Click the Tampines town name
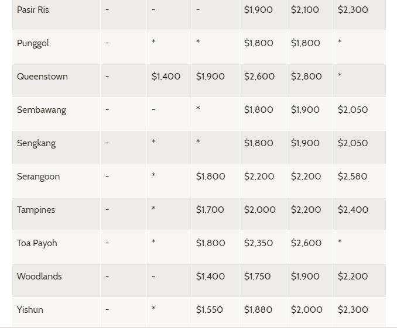 36,210
